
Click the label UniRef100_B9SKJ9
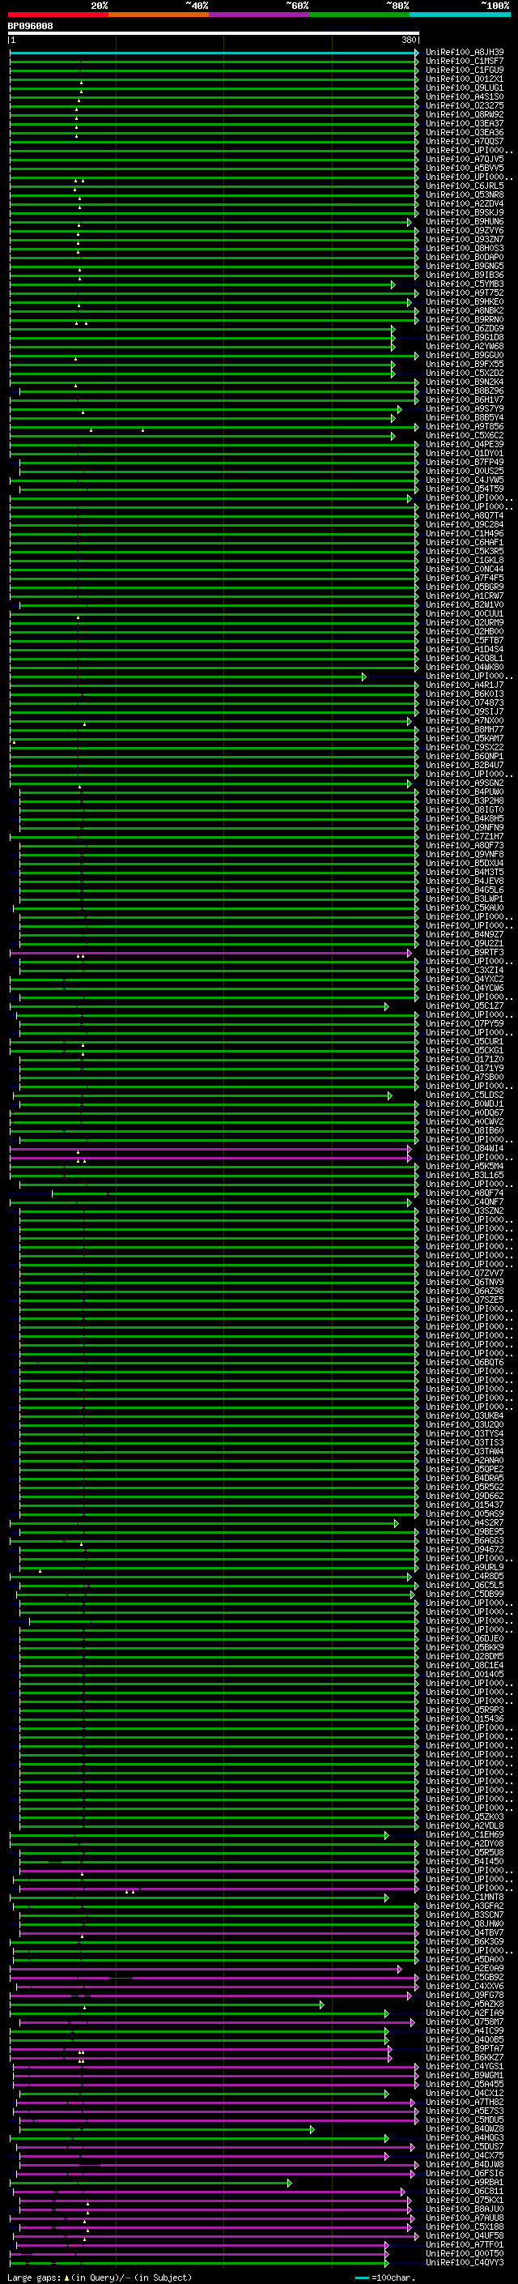click(x=465, y=213)
